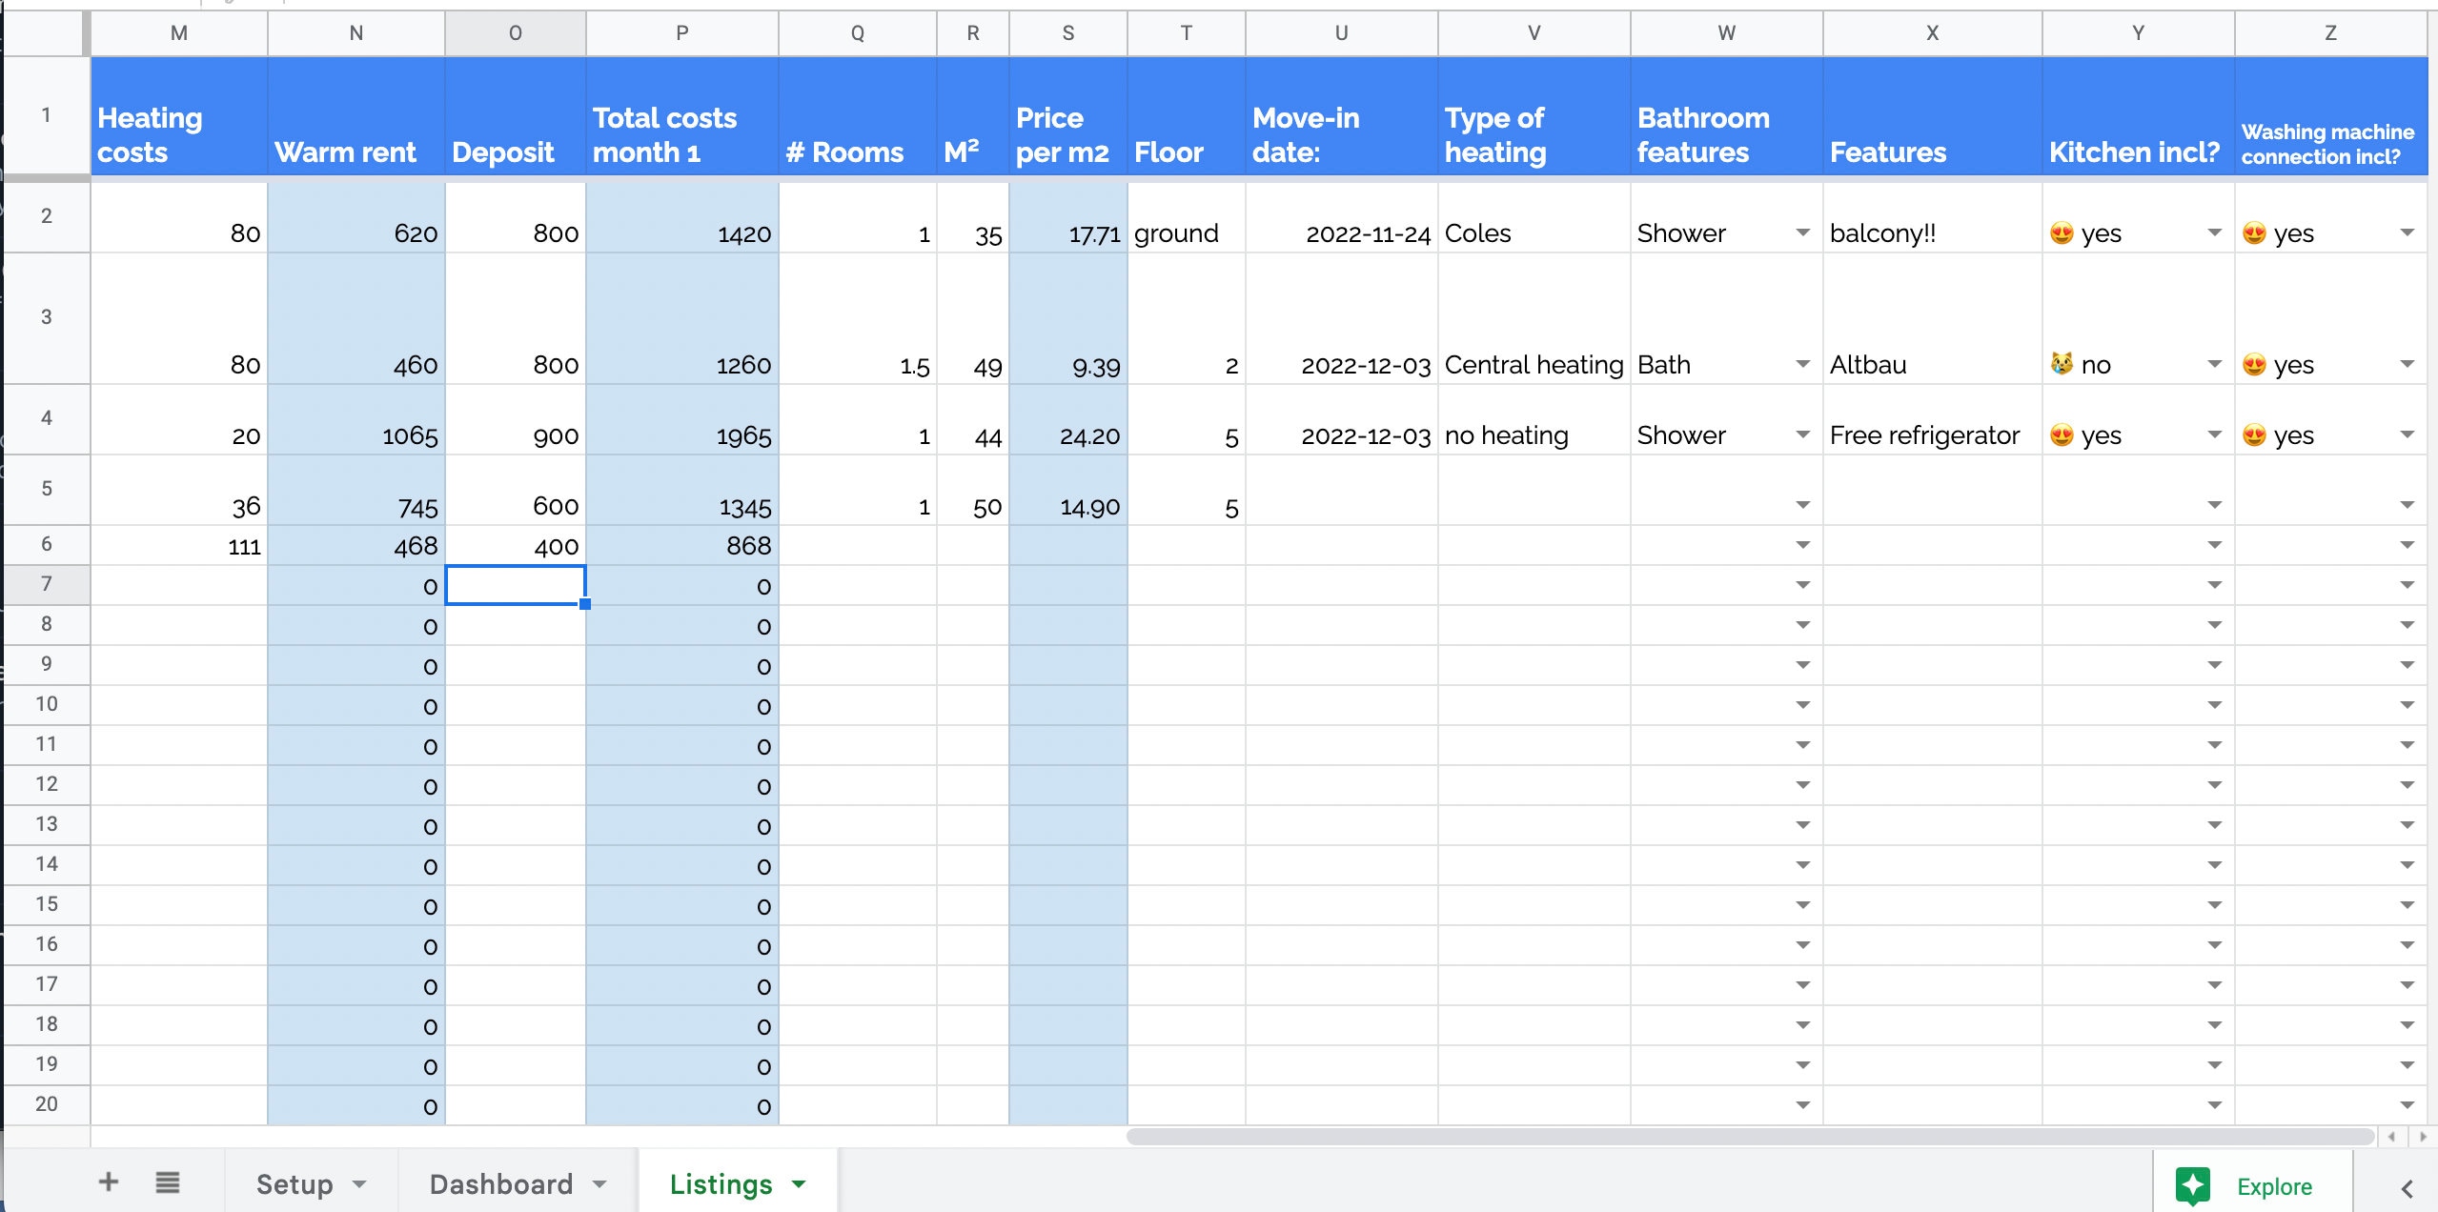Click the Heating costs header cell
The image size is (2438, 1212).
pos(179,116)
